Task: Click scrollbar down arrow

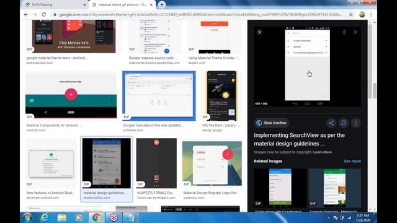Action: pos(375,209)
